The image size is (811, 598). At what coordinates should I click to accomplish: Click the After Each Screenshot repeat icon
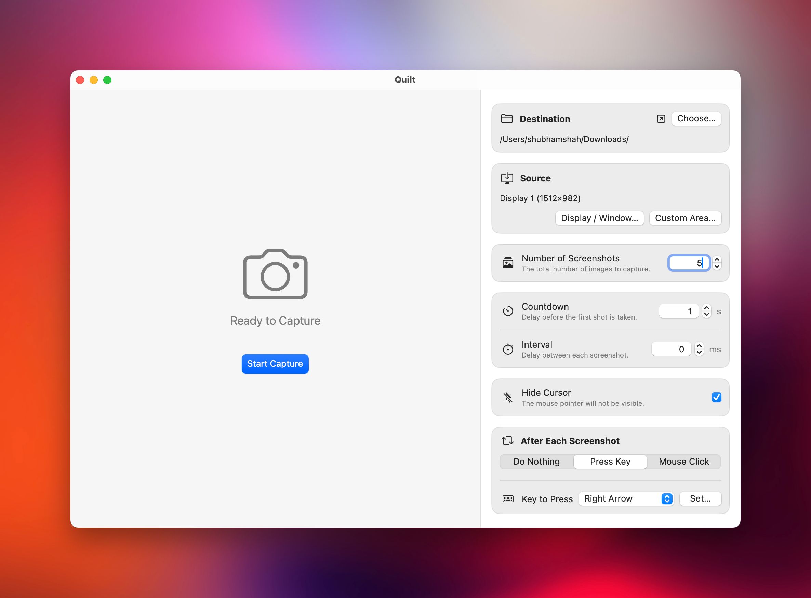508,441
